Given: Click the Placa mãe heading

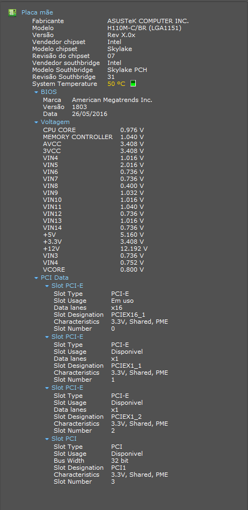Looking at the screenshot, I should [x=37, y=12].
